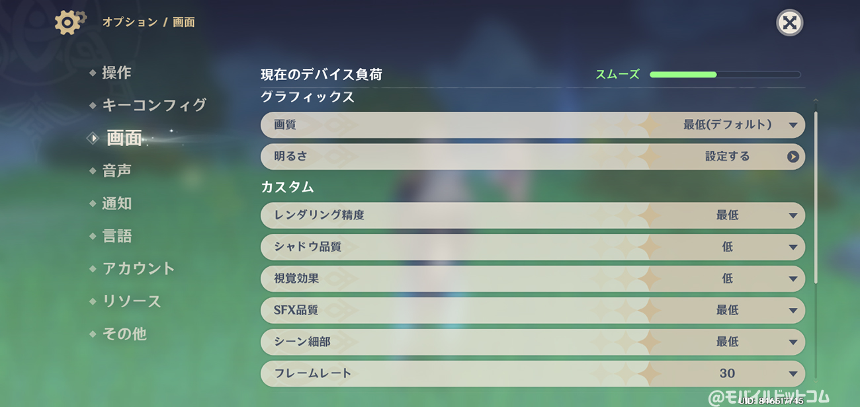Open the 言語 settings

(x=116, y=236)
